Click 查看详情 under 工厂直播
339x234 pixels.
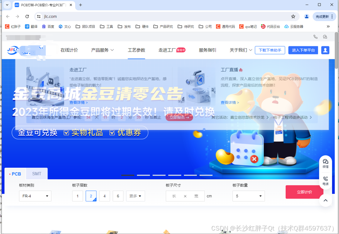coord(230,102)
